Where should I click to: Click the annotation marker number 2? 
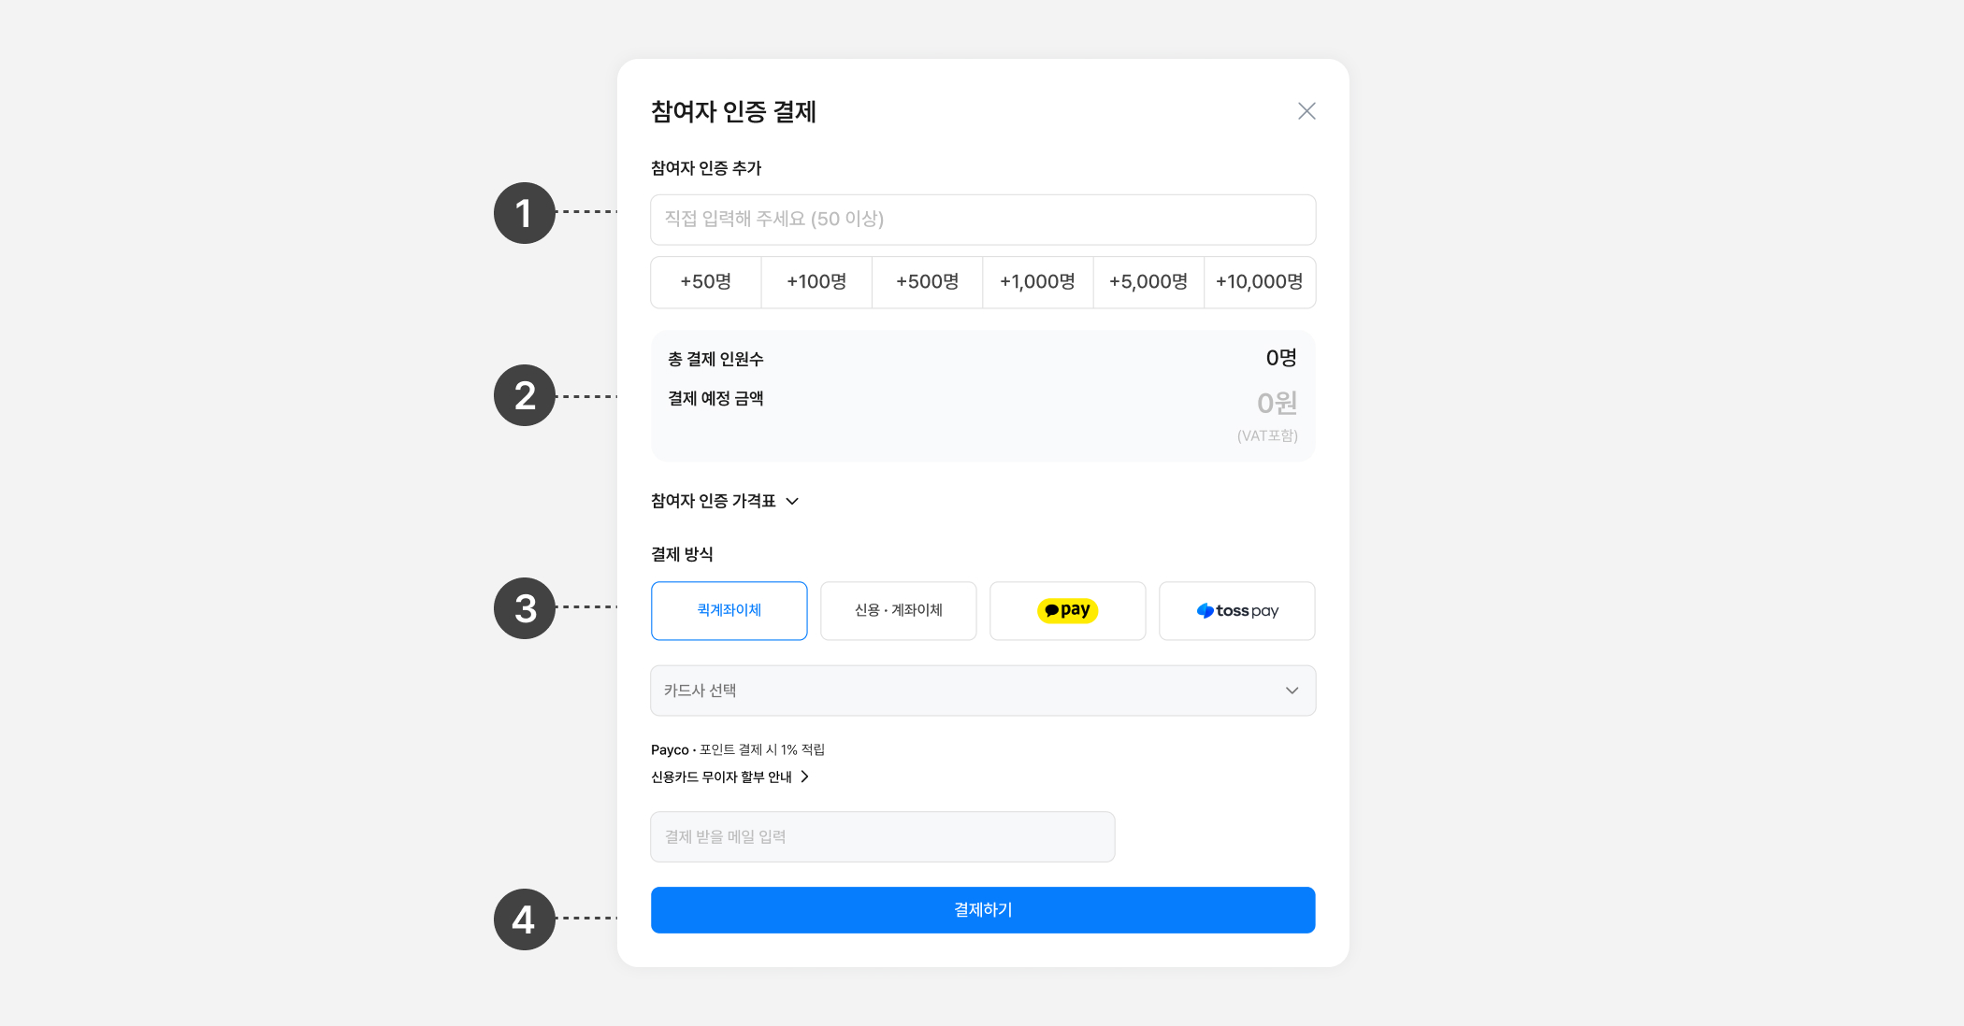tap(525, 395)
